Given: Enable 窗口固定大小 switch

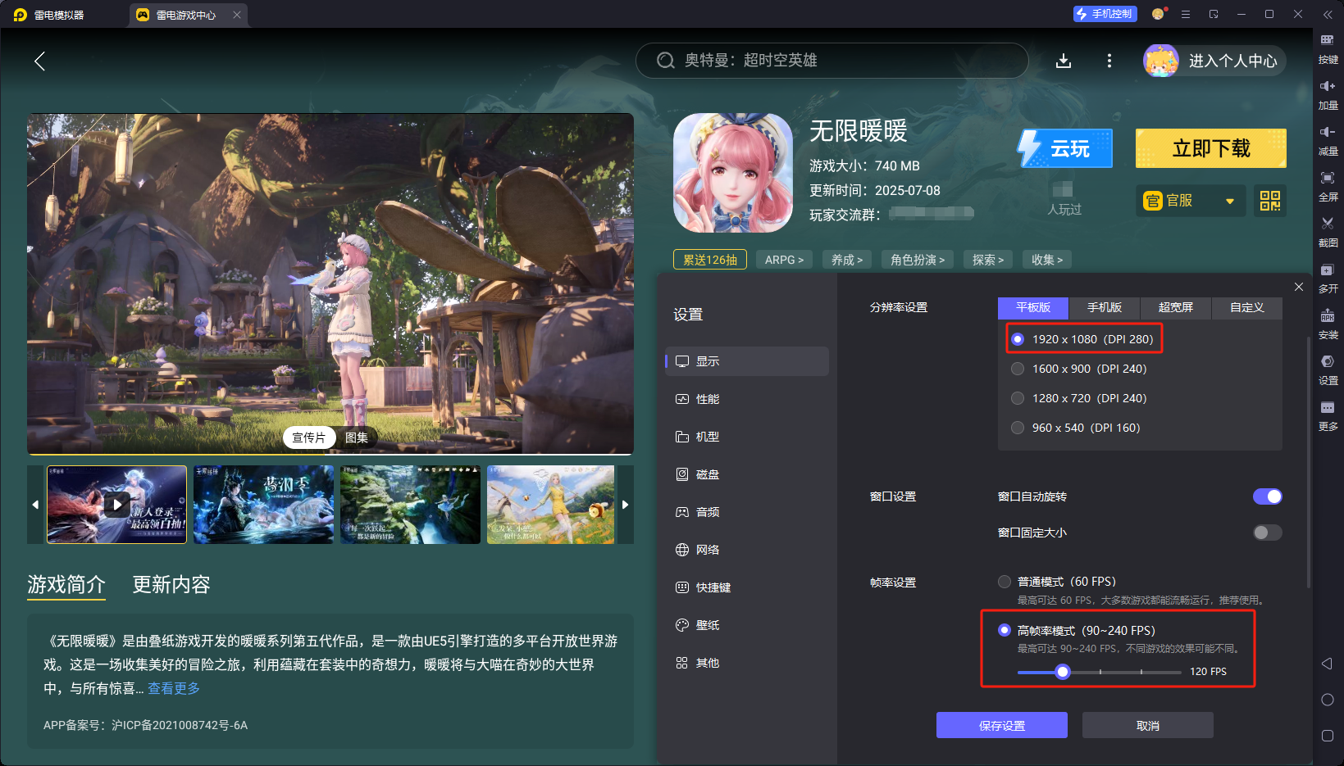Looking at the screenshot, I should coord(1267,533).
